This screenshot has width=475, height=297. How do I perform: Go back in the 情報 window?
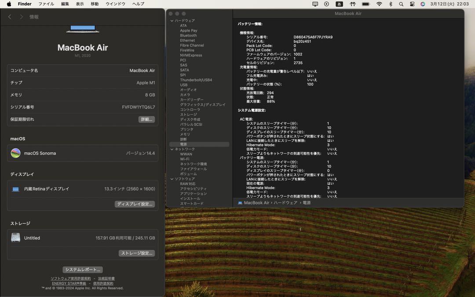pyautogui.click(x=10, y=17)
